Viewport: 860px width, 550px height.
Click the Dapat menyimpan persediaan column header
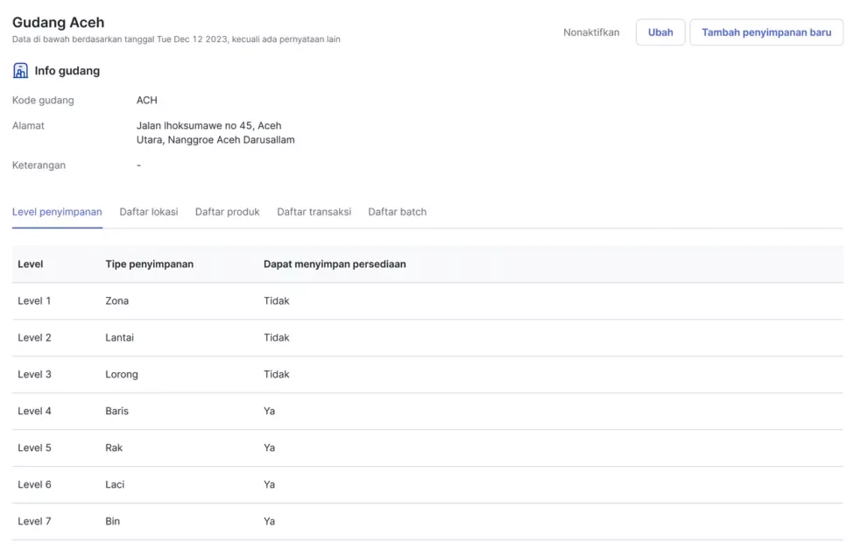[x=335, y=264]
